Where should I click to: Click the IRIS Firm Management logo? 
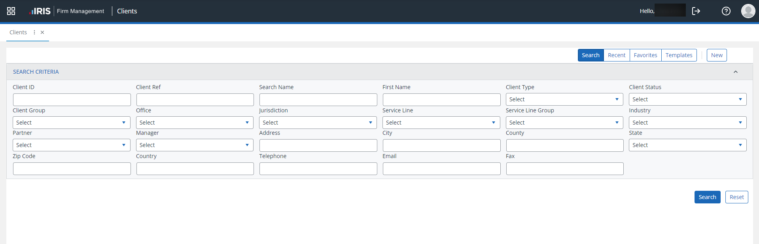[x=66, y=11]
